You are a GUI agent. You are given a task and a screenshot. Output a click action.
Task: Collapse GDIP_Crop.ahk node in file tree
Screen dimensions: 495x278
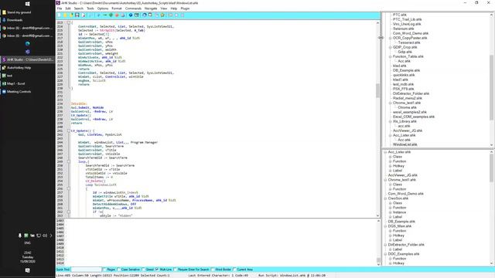(391, 47)
